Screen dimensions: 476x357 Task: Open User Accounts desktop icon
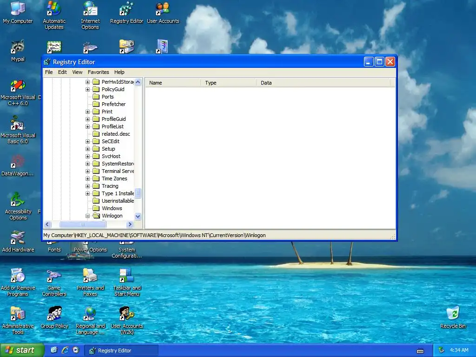[x=163, y=12]
